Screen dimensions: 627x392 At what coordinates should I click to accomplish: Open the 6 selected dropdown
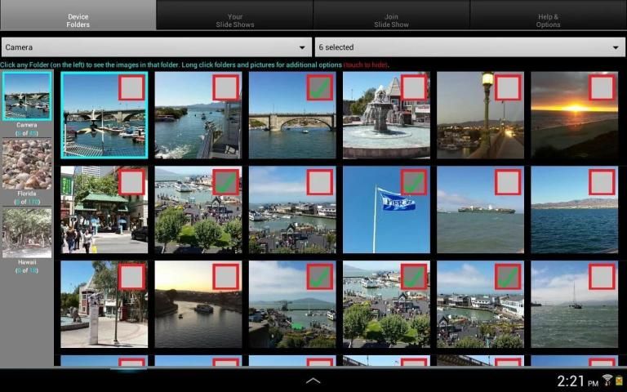(x=469, y=47)
